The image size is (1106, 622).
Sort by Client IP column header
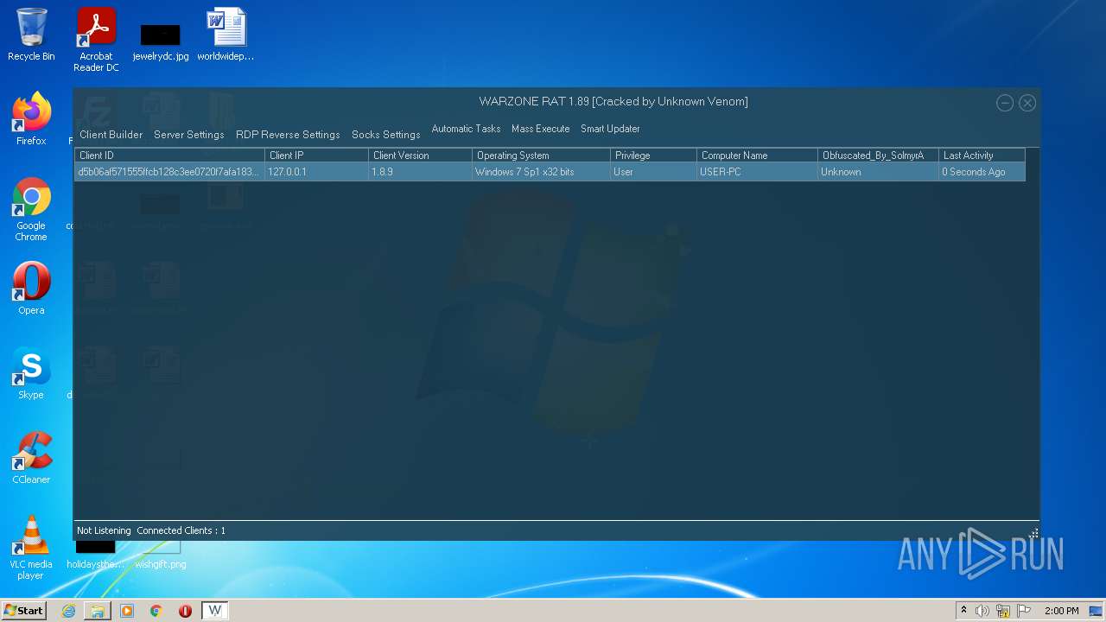coord(316,155)
